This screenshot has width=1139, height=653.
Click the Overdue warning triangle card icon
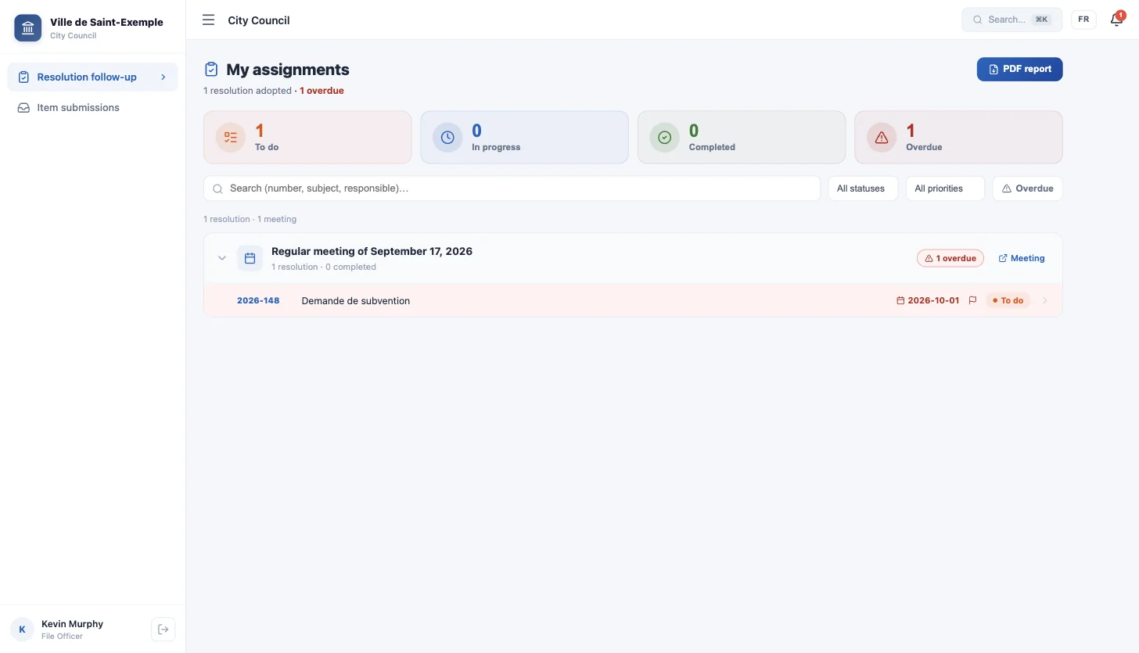coord(882,138)
